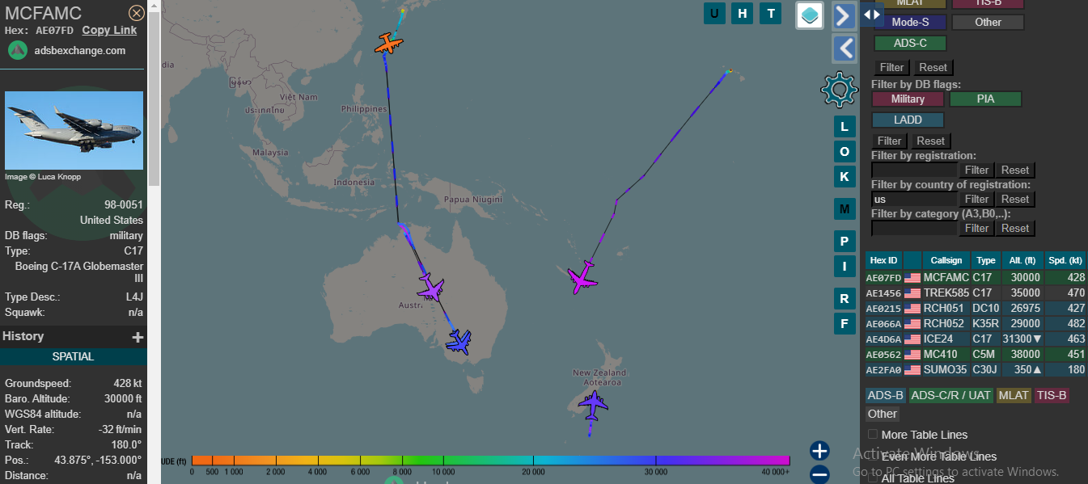Screen dimensions: 1088x484
Task: Toggle the L map option
Action: (x=845, y=126)
